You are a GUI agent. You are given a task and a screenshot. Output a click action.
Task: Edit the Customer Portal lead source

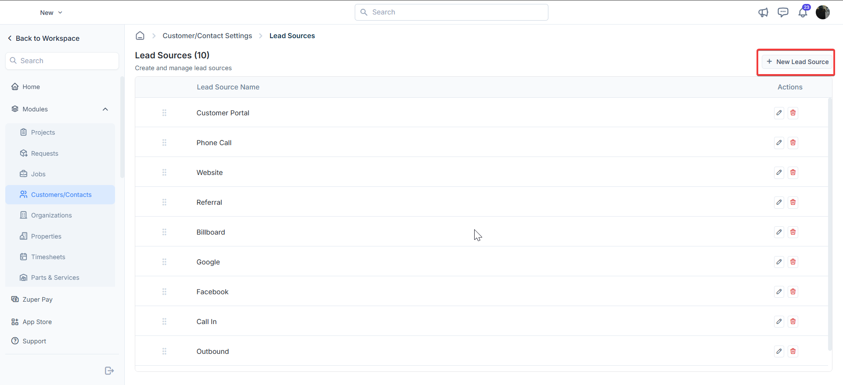point(779,113)
